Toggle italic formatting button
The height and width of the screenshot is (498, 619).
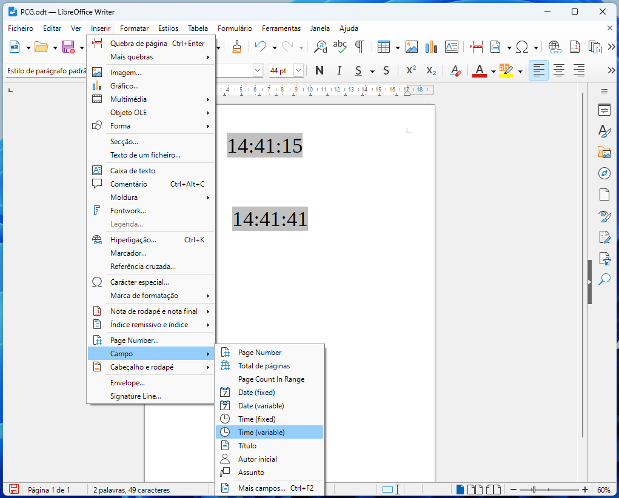click(x=339, y=71)
